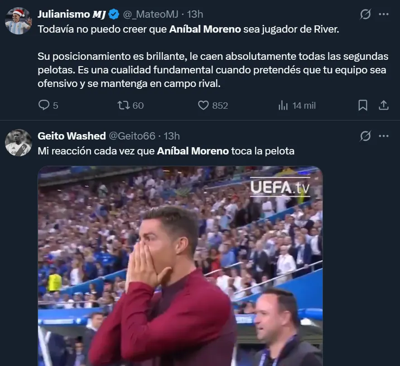Open more options on Julianismo's tweet
Screen dimensions: 400x366
tap(384, 14)
